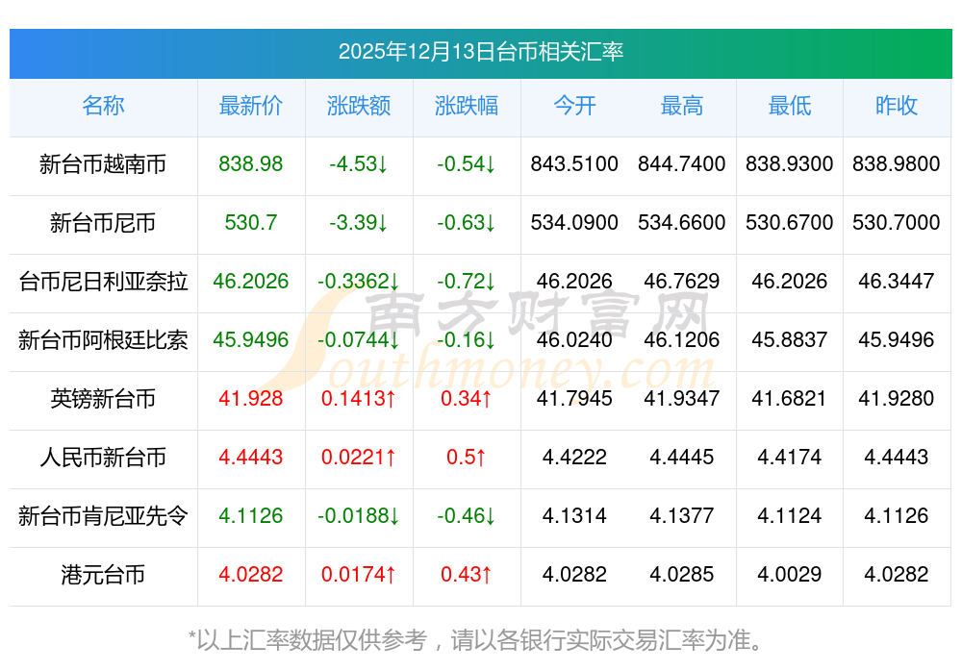Click opening price 4.1314
This screenshot has height=670, width=962.
point(574,515)
